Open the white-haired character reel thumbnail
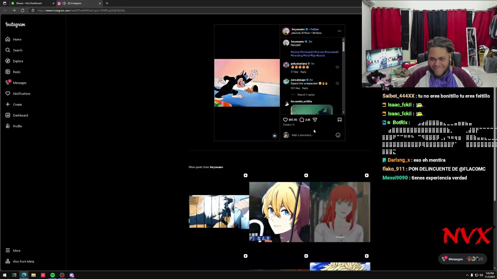 coord(219,212)
